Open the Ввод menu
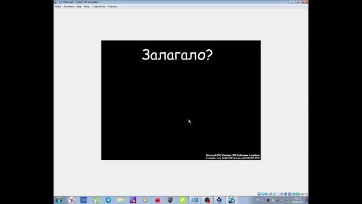Image resolution: width=362 pixels, height=204 pixels. [87, 6]
